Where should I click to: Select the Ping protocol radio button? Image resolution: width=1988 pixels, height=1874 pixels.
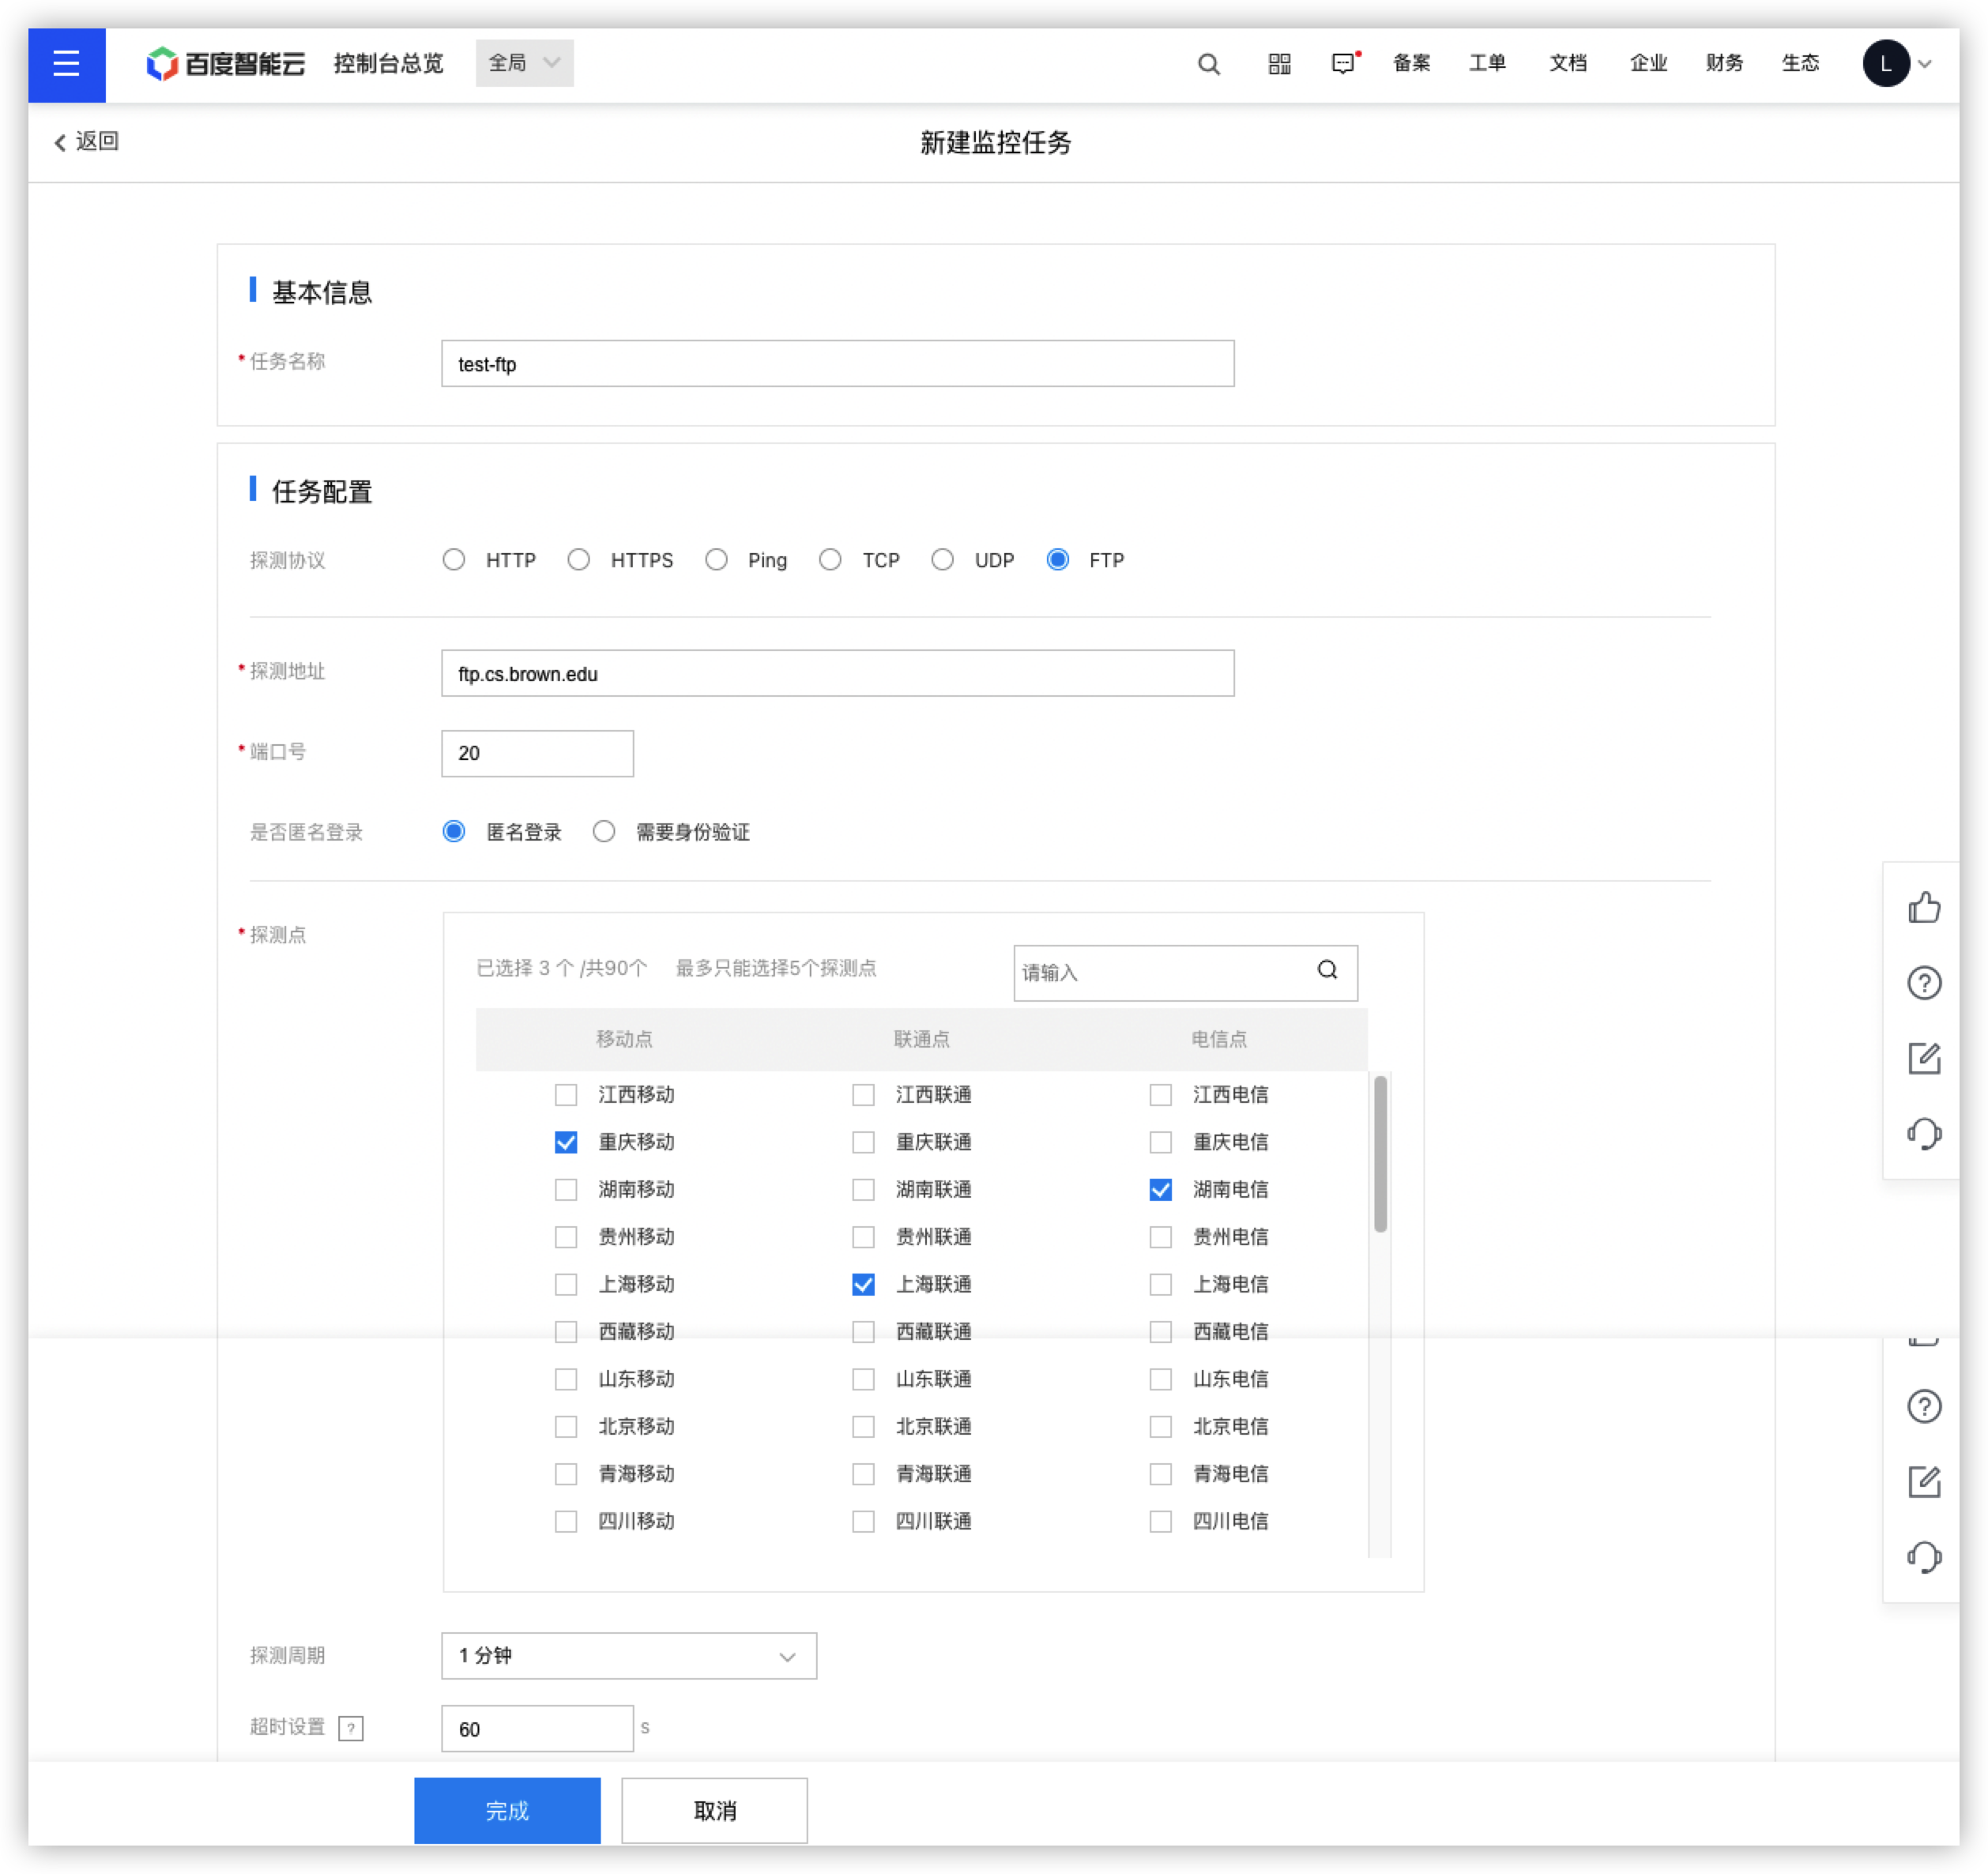[x=715, y=560]
